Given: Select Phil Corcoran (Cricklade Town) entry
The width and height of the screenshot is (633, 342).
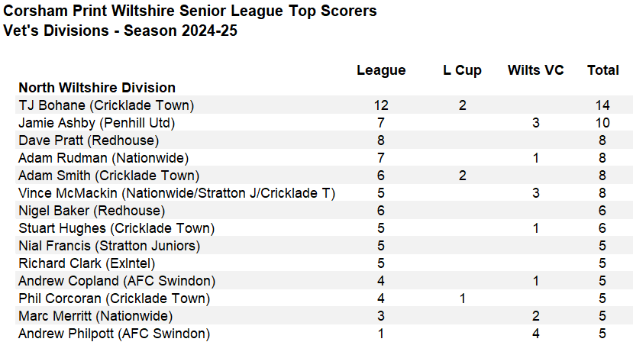Looking at the screenshot, I should [x=115, y=298].
